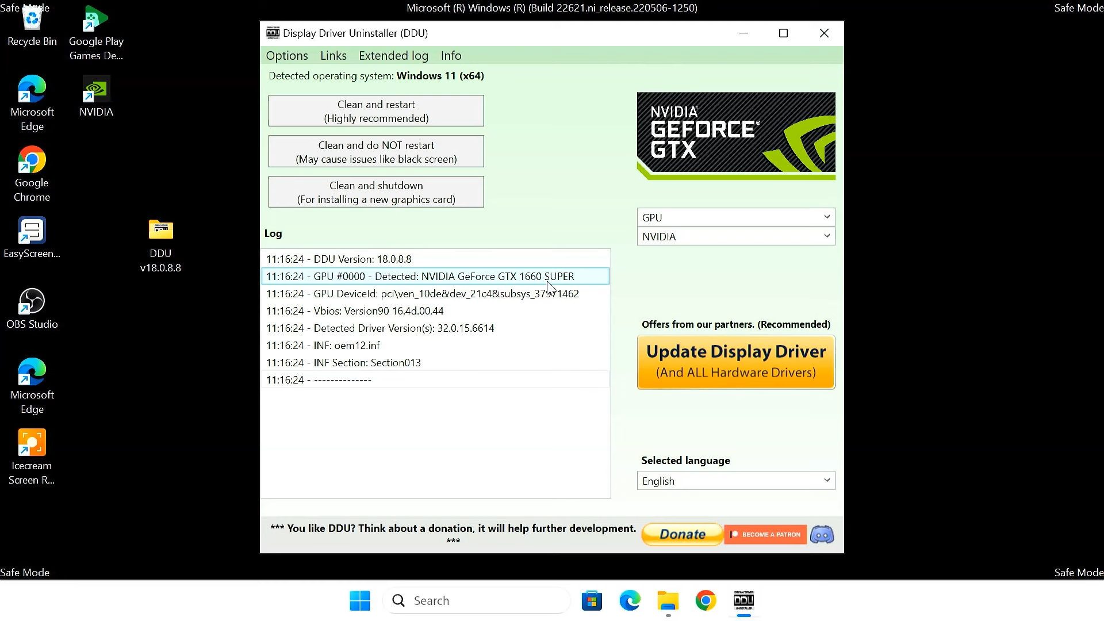Open the Recycle Bin desktop icon
The image size is (1104, 621).
32,27
